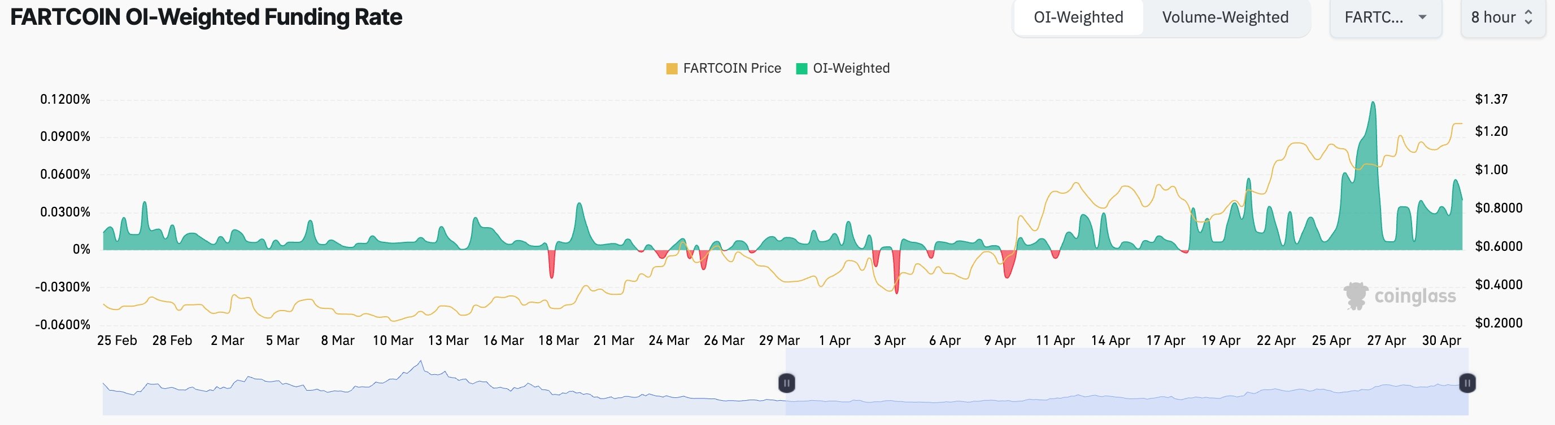
Task: Click the green OI-Weighted legend swatch
Action: 802,69
